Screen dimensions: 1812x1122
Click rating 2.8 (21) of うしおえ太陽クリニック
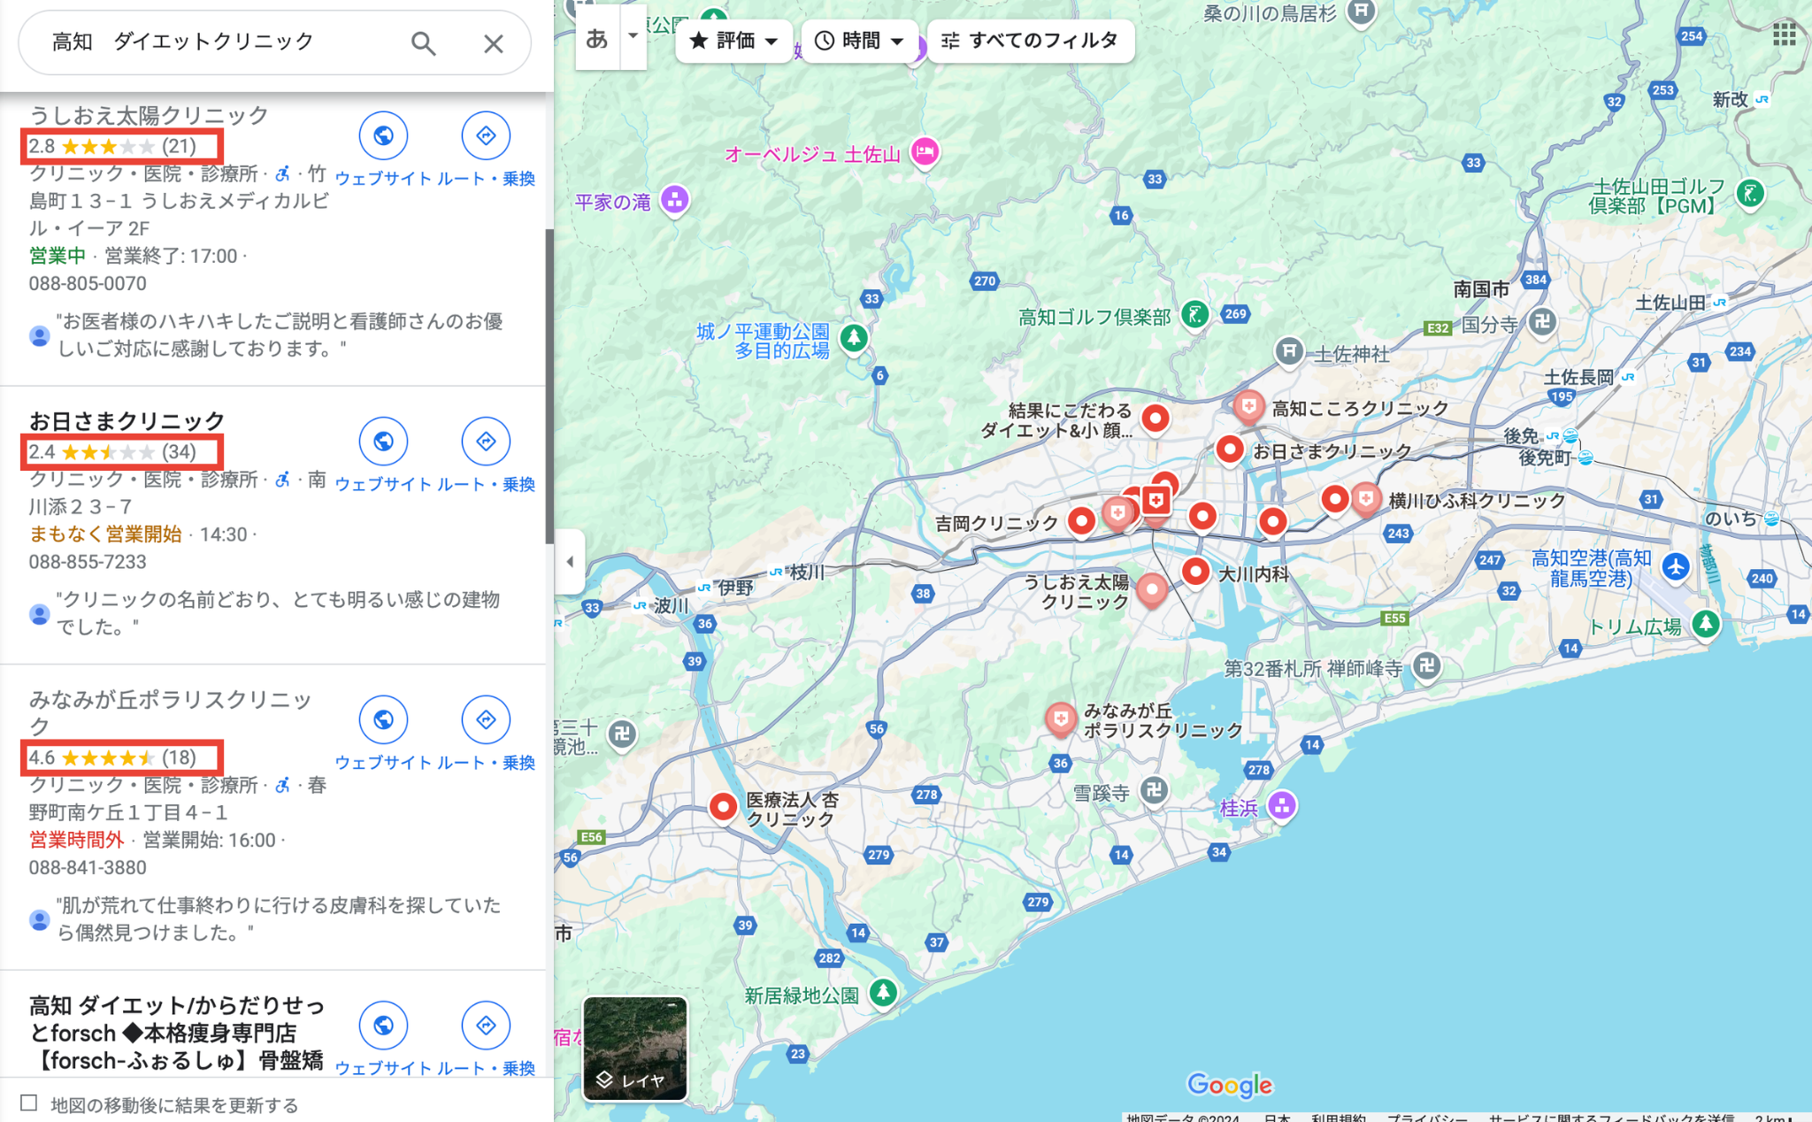pos(112,146)
